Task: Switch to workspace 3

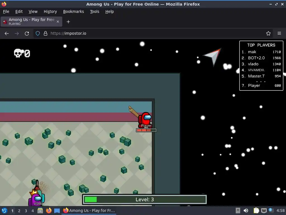Action: [26, 211]
